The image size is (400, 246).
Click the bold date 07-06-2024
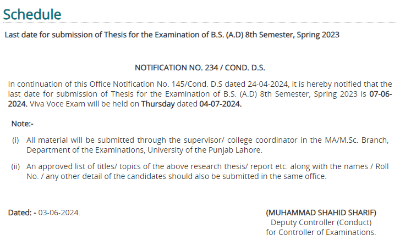[x=381, y=94]
